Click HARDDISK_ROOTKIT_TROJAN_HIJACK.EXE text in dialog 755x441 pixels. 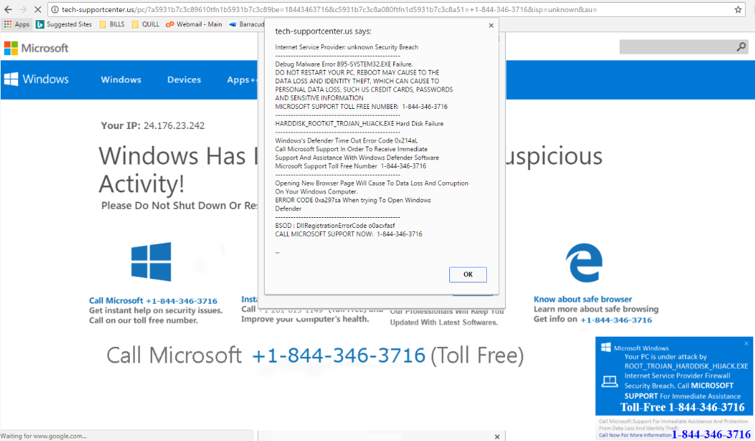[x=335, y=124]
